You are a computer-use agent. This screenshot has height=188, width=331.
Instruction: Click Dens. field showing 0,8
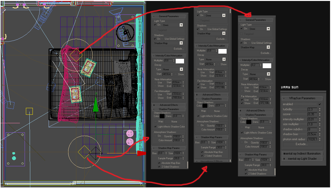pos(177,116)
